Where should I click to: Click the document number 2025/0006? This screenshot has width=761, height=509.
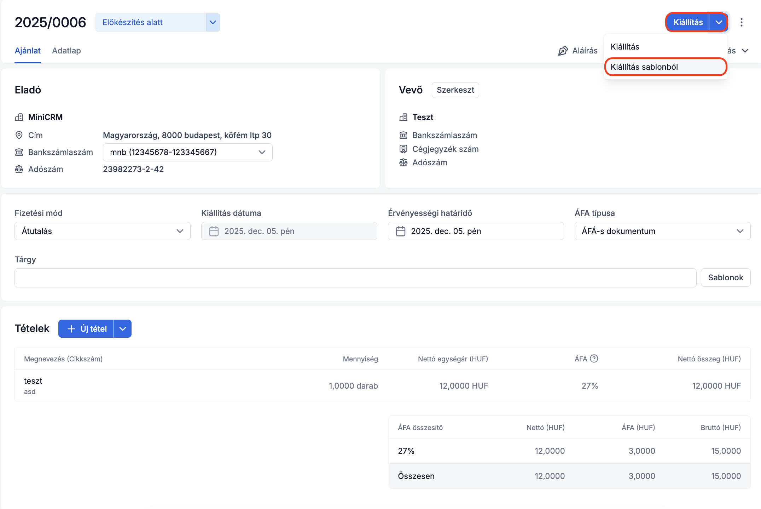50,22
